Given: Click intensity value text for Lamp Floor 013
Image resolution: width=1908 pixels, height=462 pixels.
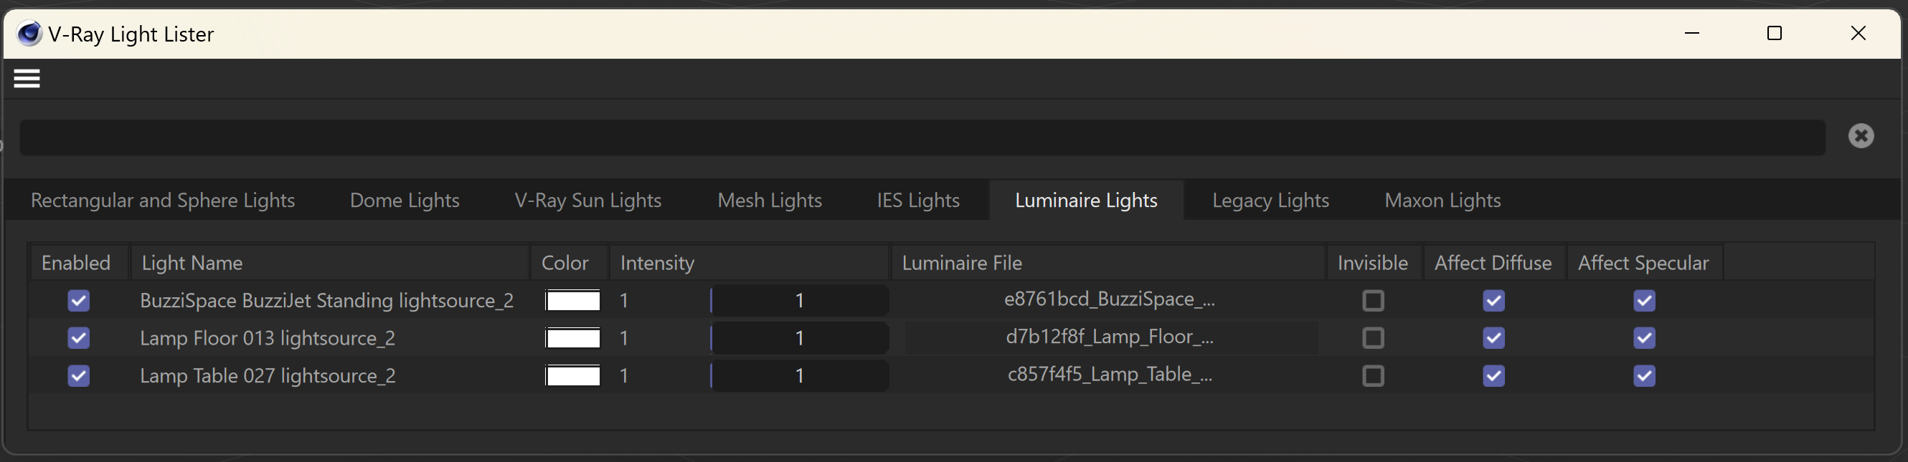Looking at the screenshot, I should pos(624,339).
